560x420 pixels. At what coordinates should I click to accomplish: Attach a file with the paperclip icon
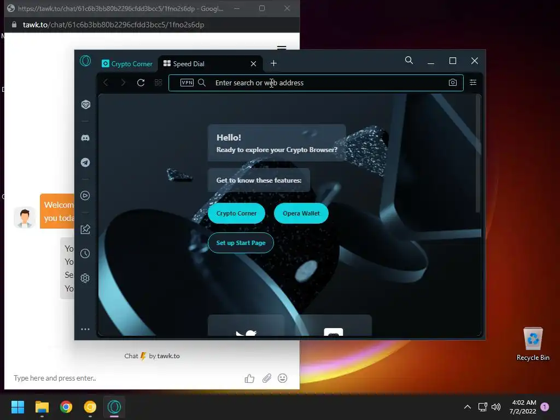267,378
